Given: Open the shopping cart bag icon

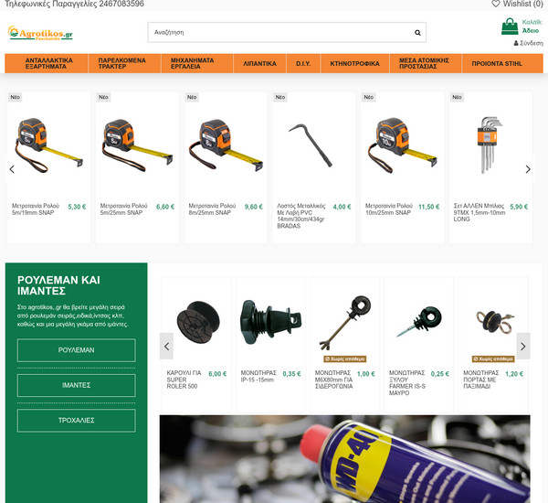Looking at the screenshot, I should (510, 27).
